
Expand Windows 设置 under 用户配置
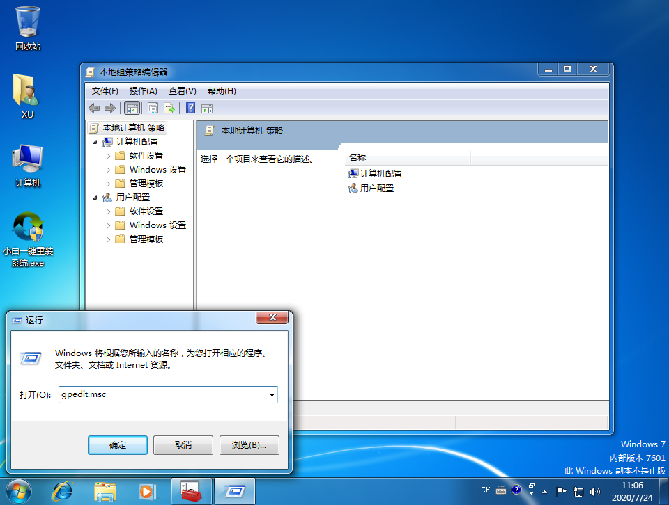pos(109,225)
